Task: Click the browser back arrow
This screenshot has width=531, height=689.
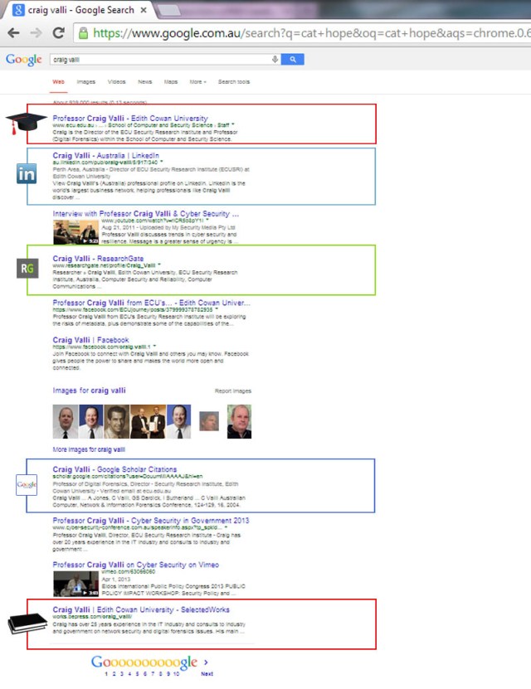Action: [x=13, y=33]
